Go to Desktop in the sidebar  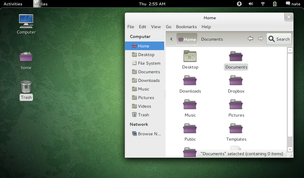[145, 55]
